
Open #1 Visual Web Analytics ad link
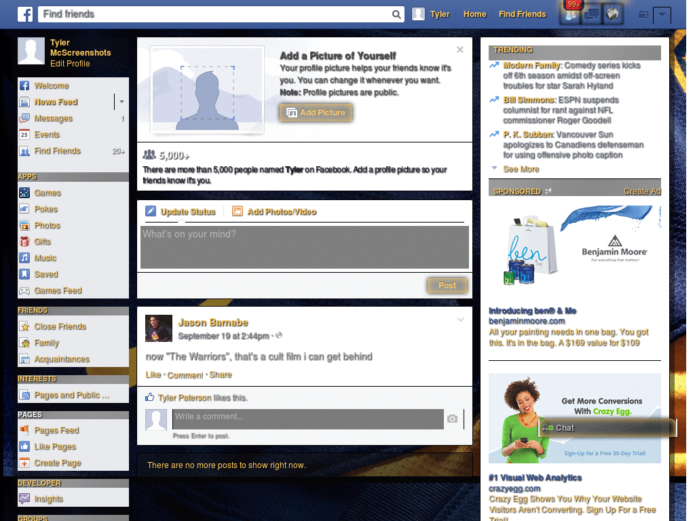point(535,478)
